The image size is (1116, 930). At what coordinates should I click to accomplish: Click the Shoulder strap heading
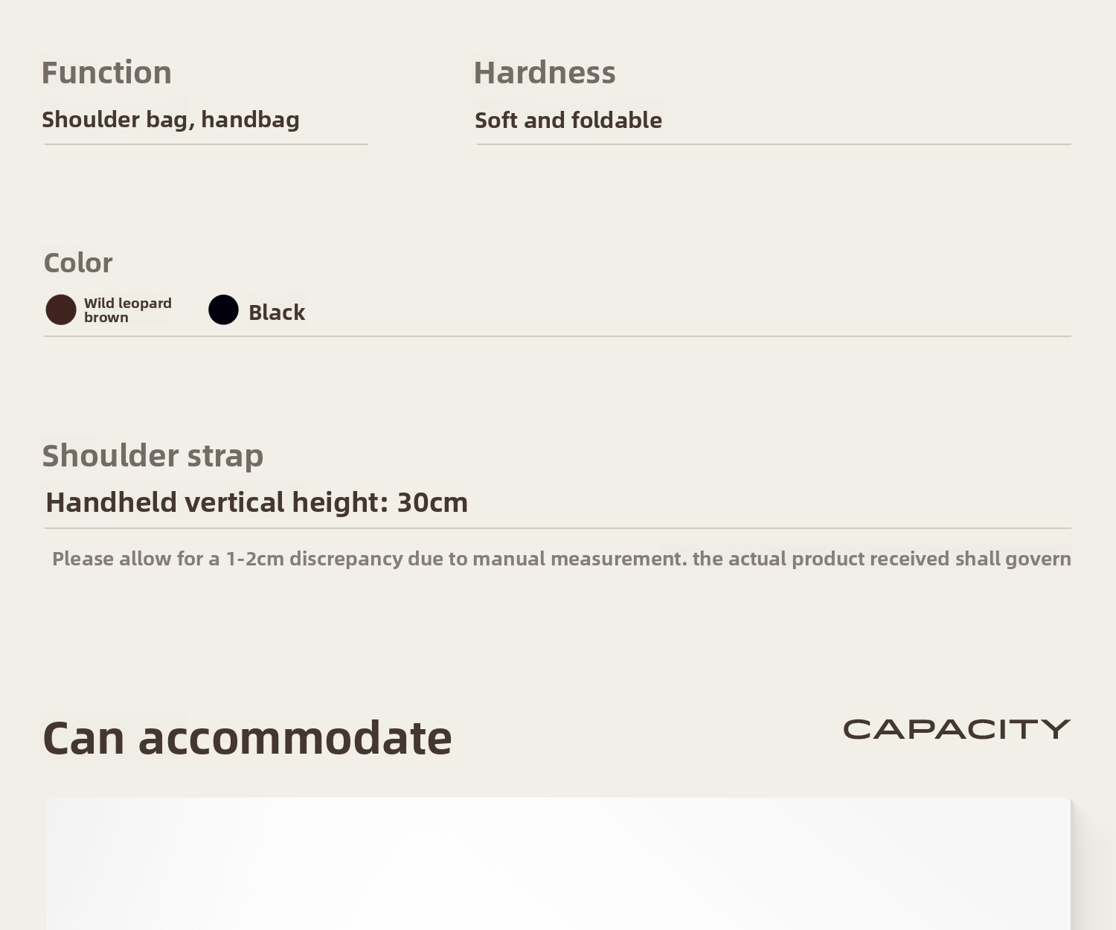pos(153,455)
